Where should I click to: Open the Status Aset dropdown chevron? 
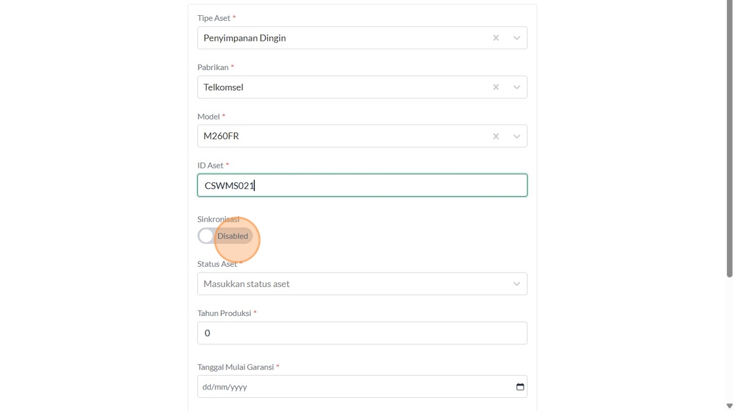[x=516, y=284]
